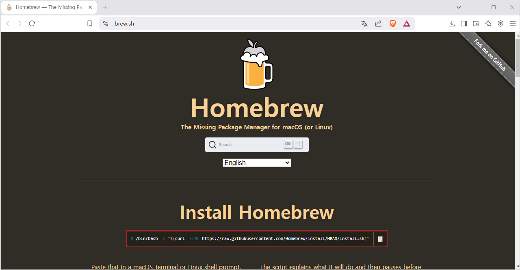The image size is (520, 270).
Task: Open the Brave Wallet icon
Action: (476, 24)
